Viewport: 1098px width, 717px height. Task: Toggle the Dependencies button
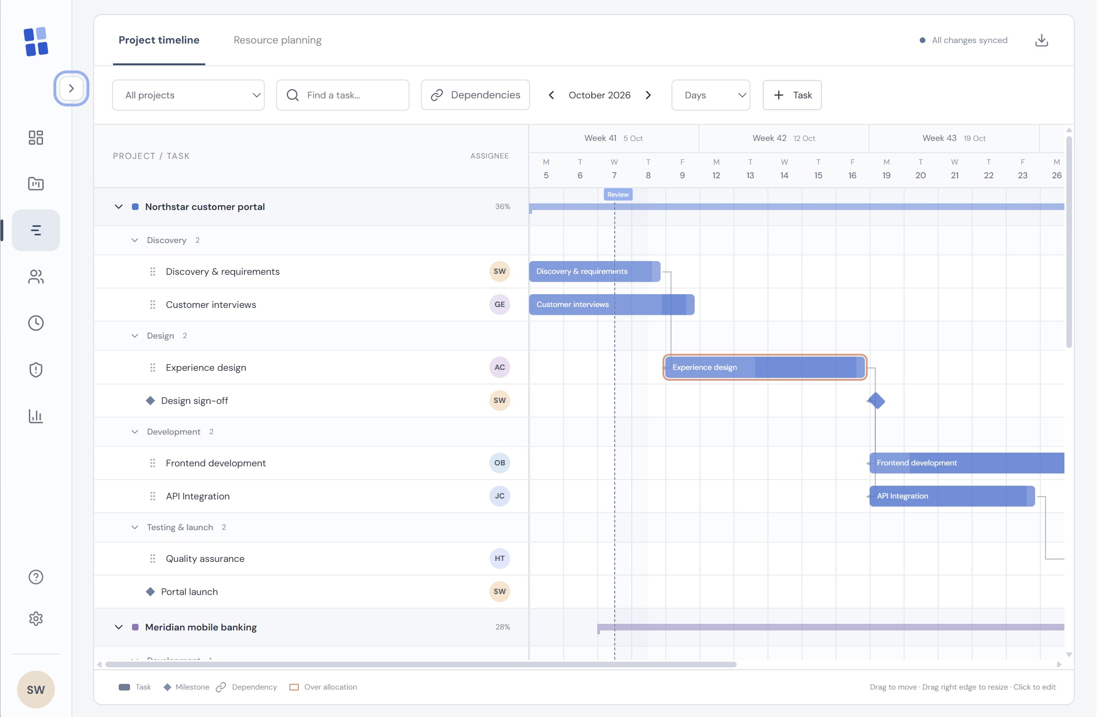click(475, 95)
